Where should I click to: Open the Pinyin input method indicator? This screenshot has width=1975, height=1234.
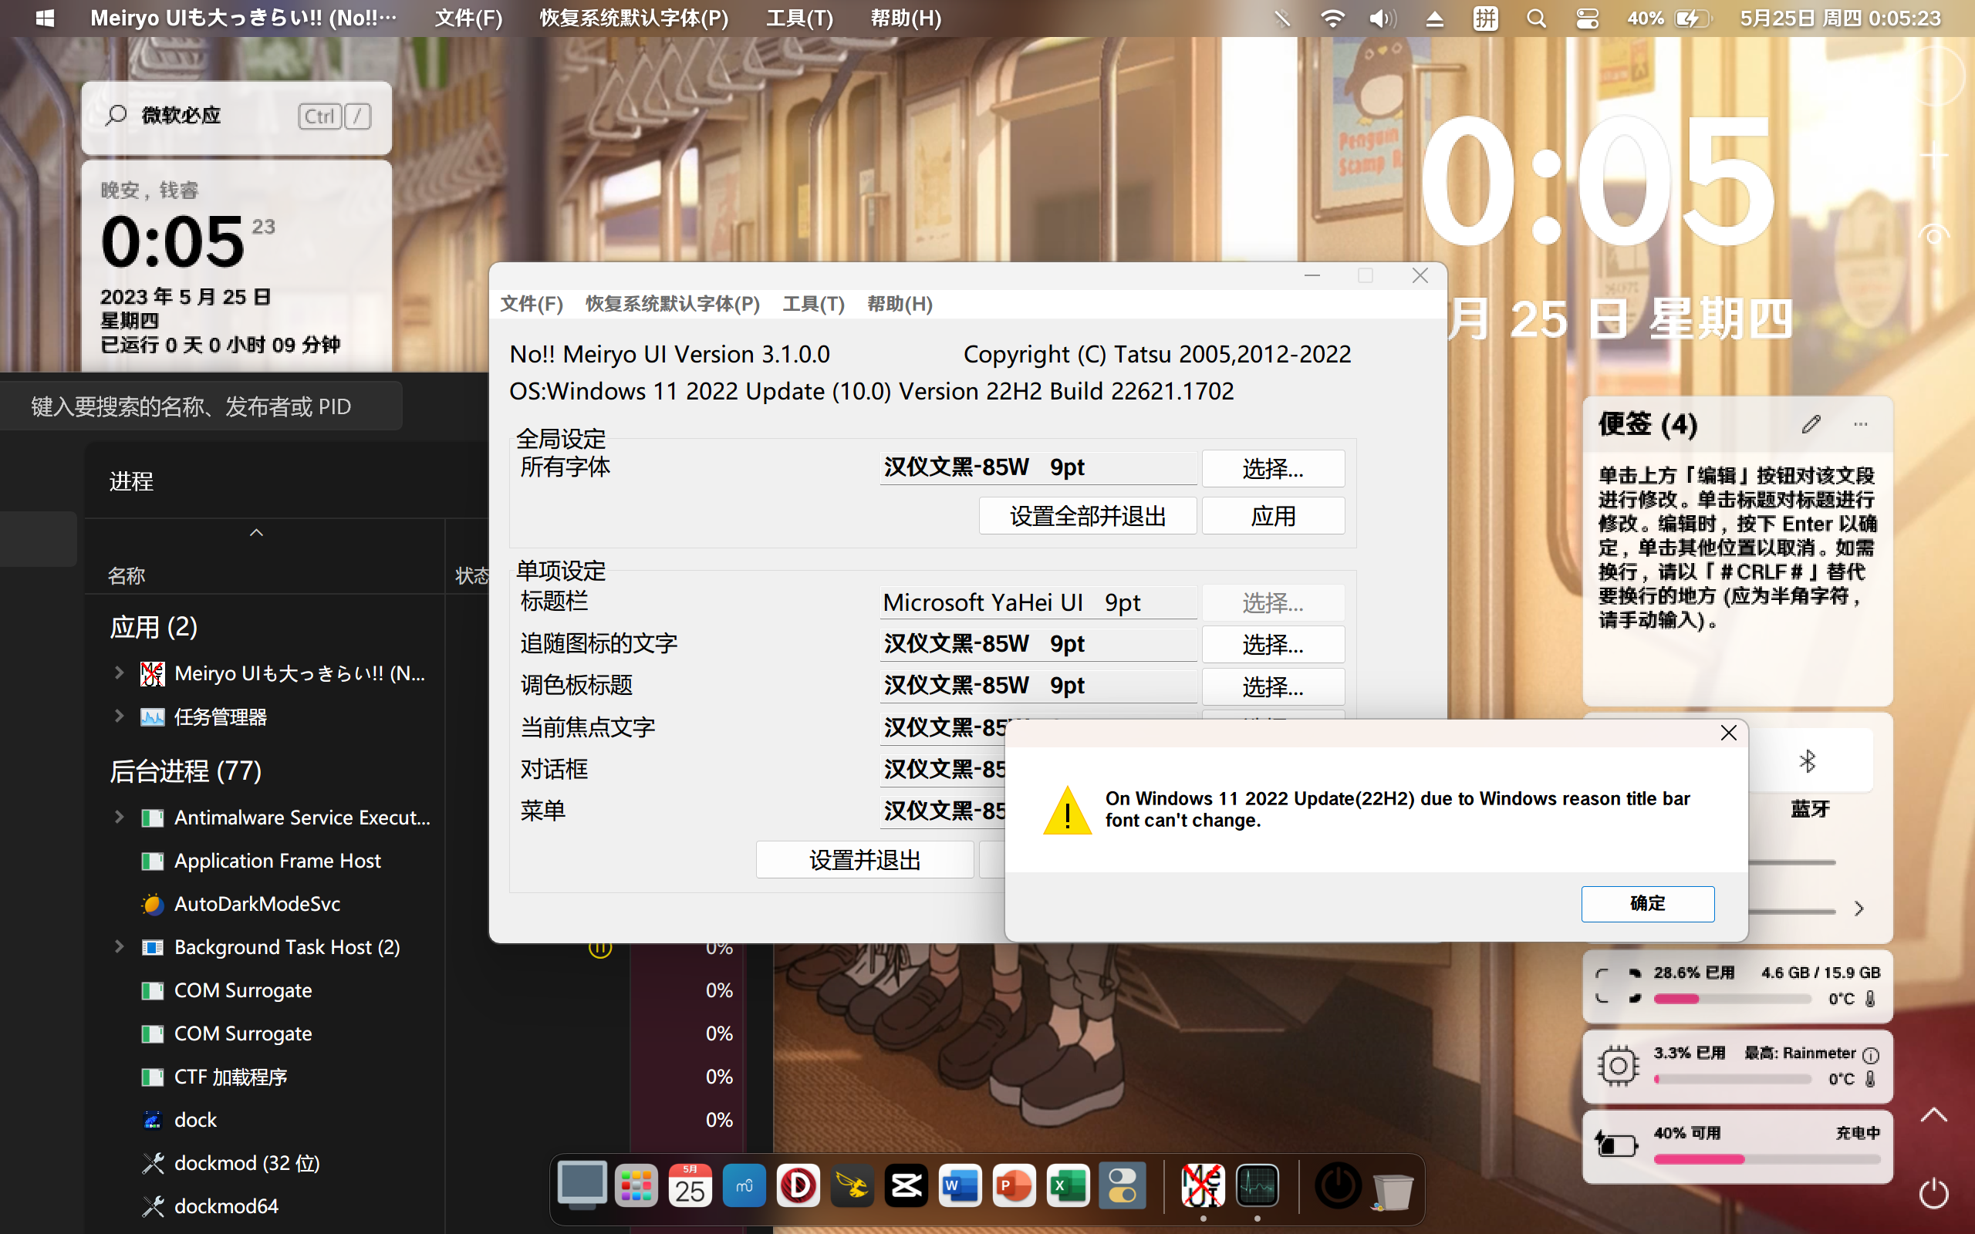tap(1485, 18)
